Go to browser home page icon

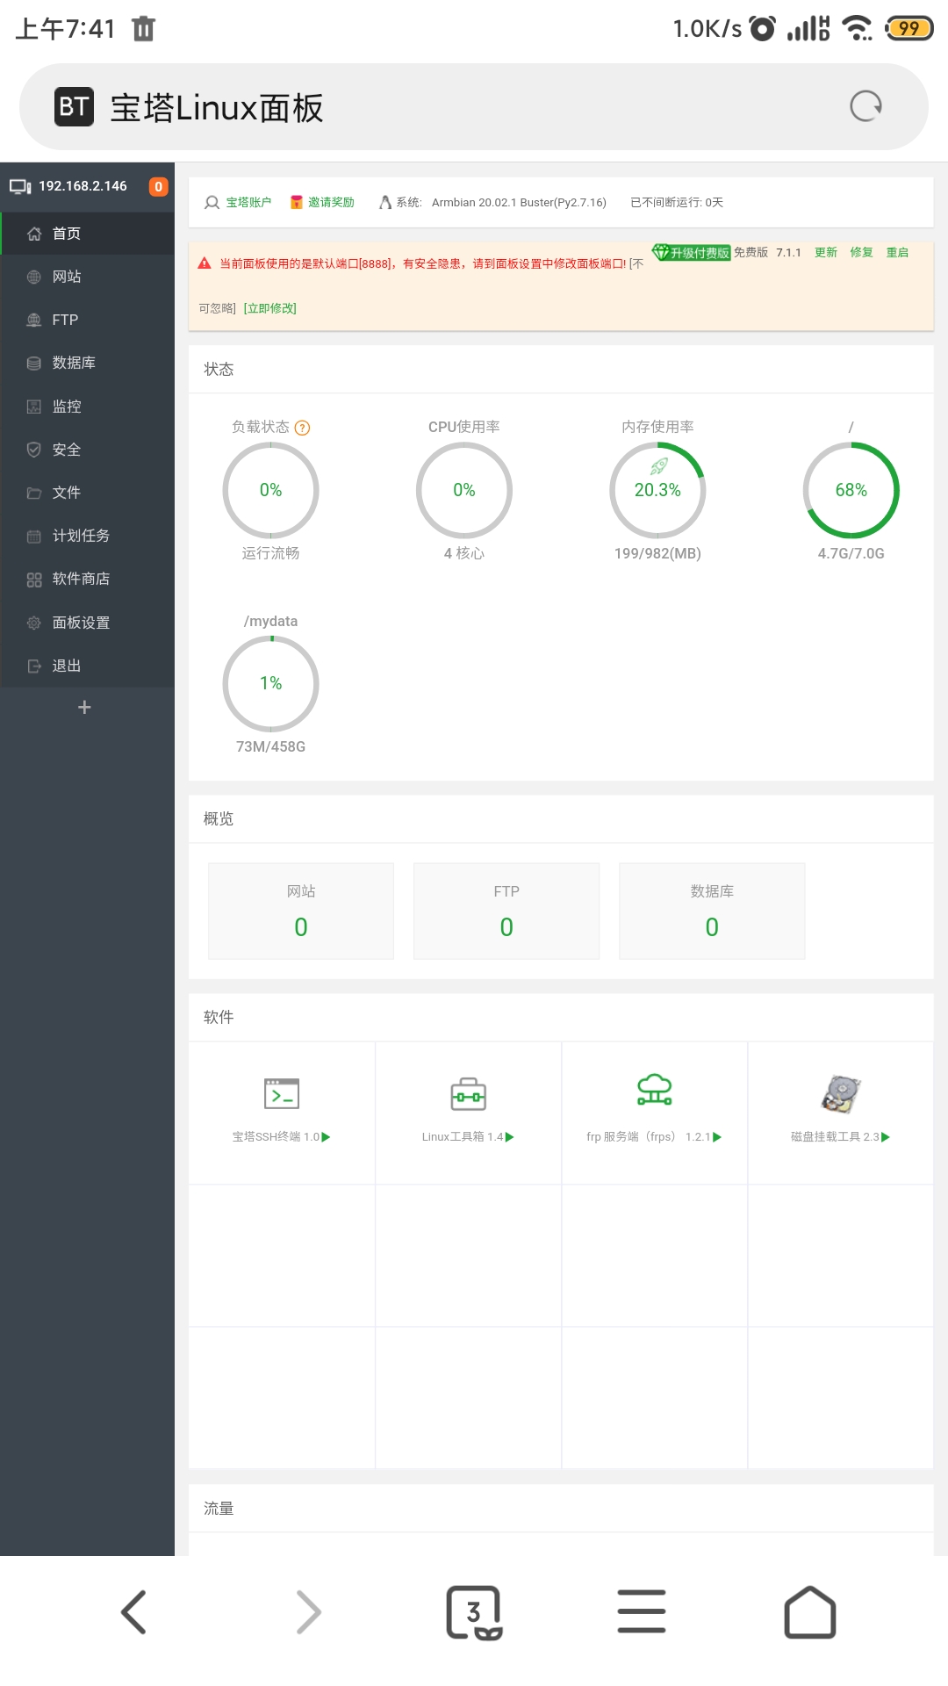pos(809,1612)
